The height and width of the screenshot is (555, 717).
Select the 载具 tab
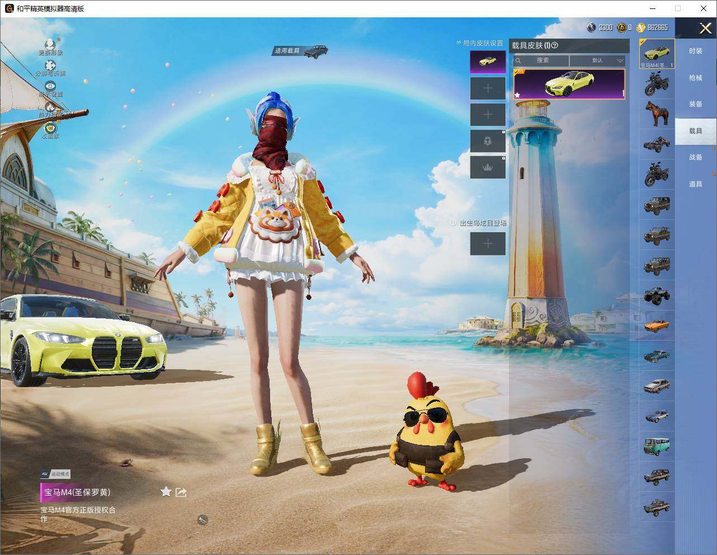pos(696,131)
